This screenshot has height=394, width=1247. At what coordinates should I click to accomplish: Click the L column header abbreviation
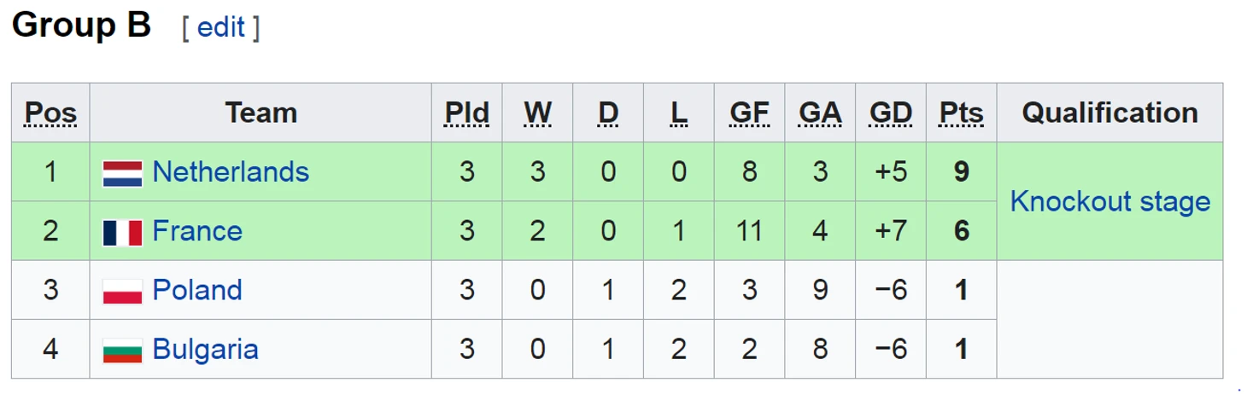(679, 113)
